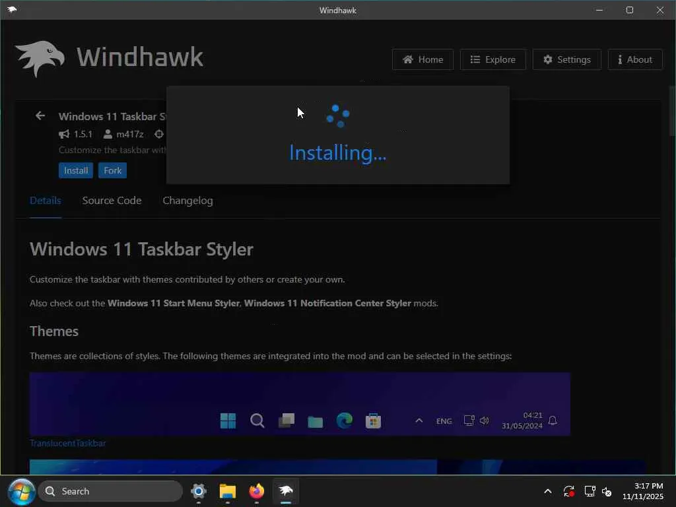Click the author user icon near m417z

point(108,134)
